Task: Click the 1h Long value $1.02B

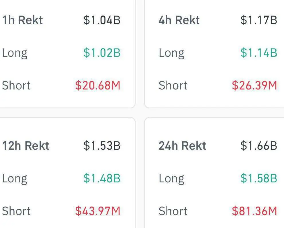Action: pyautogui.click(x=102, y=53)
